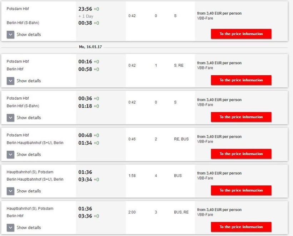The height and width of the screenshot is (236, 293).
Task: Click "Show details" text for the 03:36 arrival
Action: point(29,227)
